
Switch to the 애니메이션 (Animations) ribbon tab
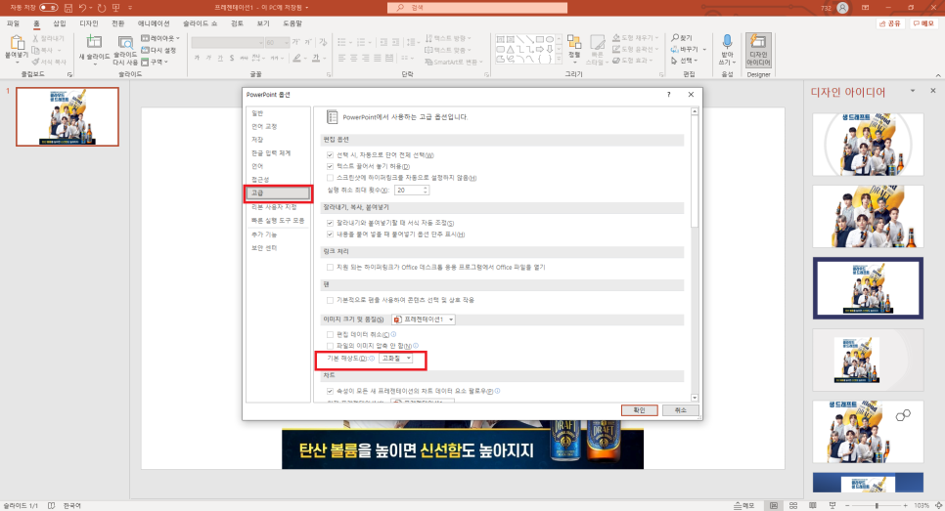154,23
